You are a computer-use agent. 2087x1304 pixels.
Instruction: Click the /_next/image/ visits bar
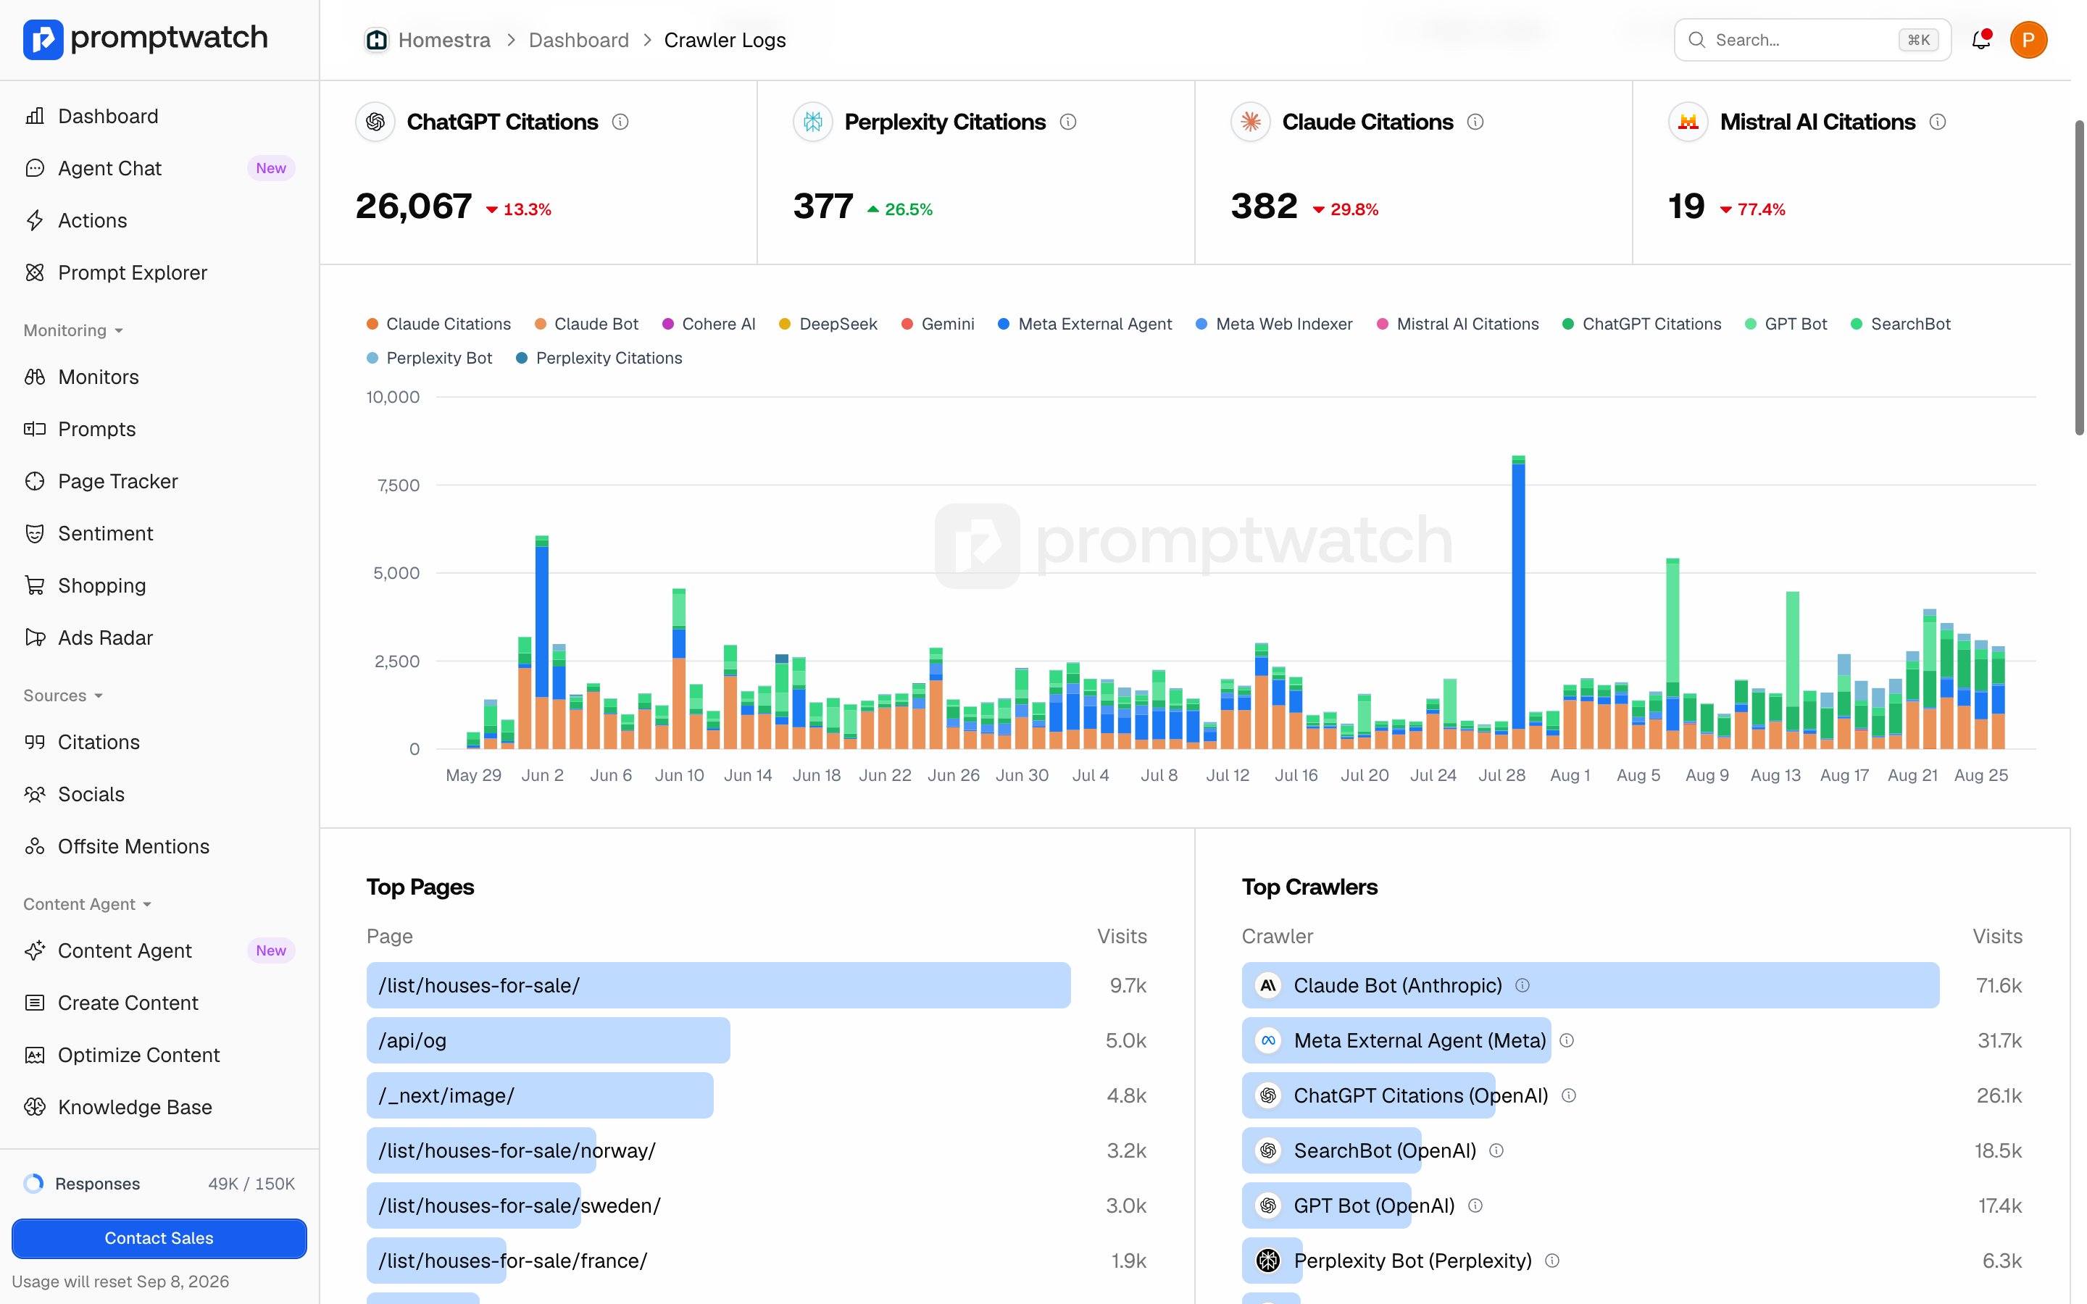coord(540,1095)
